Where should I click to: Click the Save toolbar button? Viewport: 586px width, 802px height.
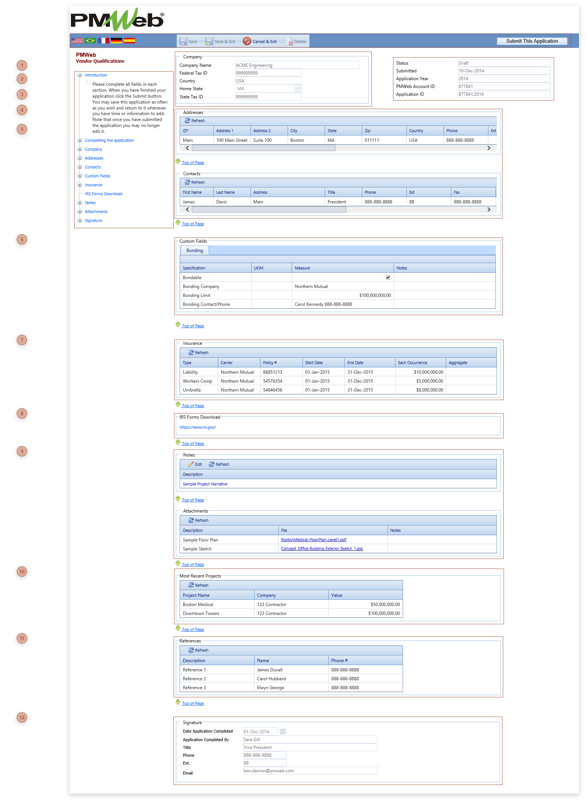click(189, 41)
